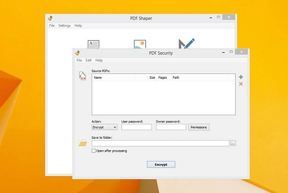Minimize the PDF Security window
This screenshot has height=193, width=288.
coord(223,52)
